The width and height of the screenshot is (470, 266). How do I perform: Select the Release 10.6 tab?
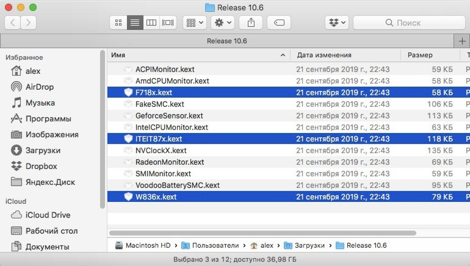coord(227,41)
